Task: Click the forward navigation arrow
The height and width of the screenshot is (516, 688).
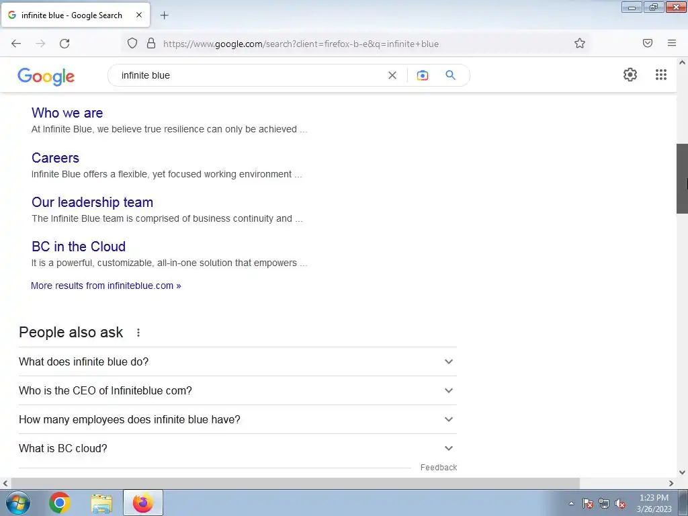Action: tap(40, 44)
